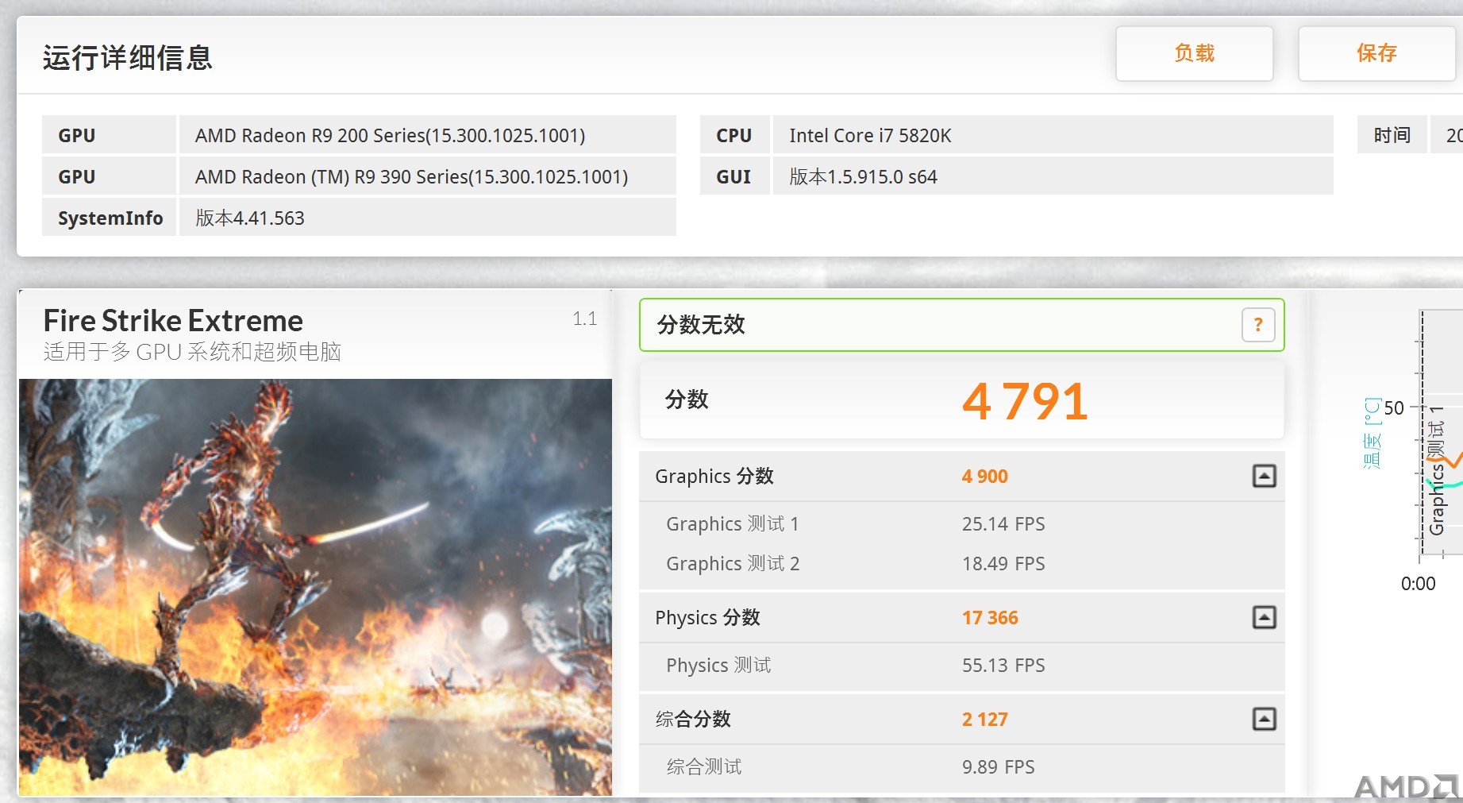Click the 0:00 time marker on chart
Screen dimensions: 1463x803
pos(1418,584)
